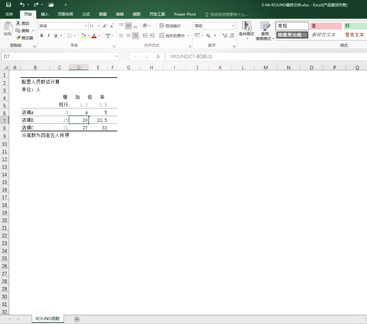This screenshot has width=367, height=324.
Task: Click the Copy (复制) icon
Action: tap(18, 31)
